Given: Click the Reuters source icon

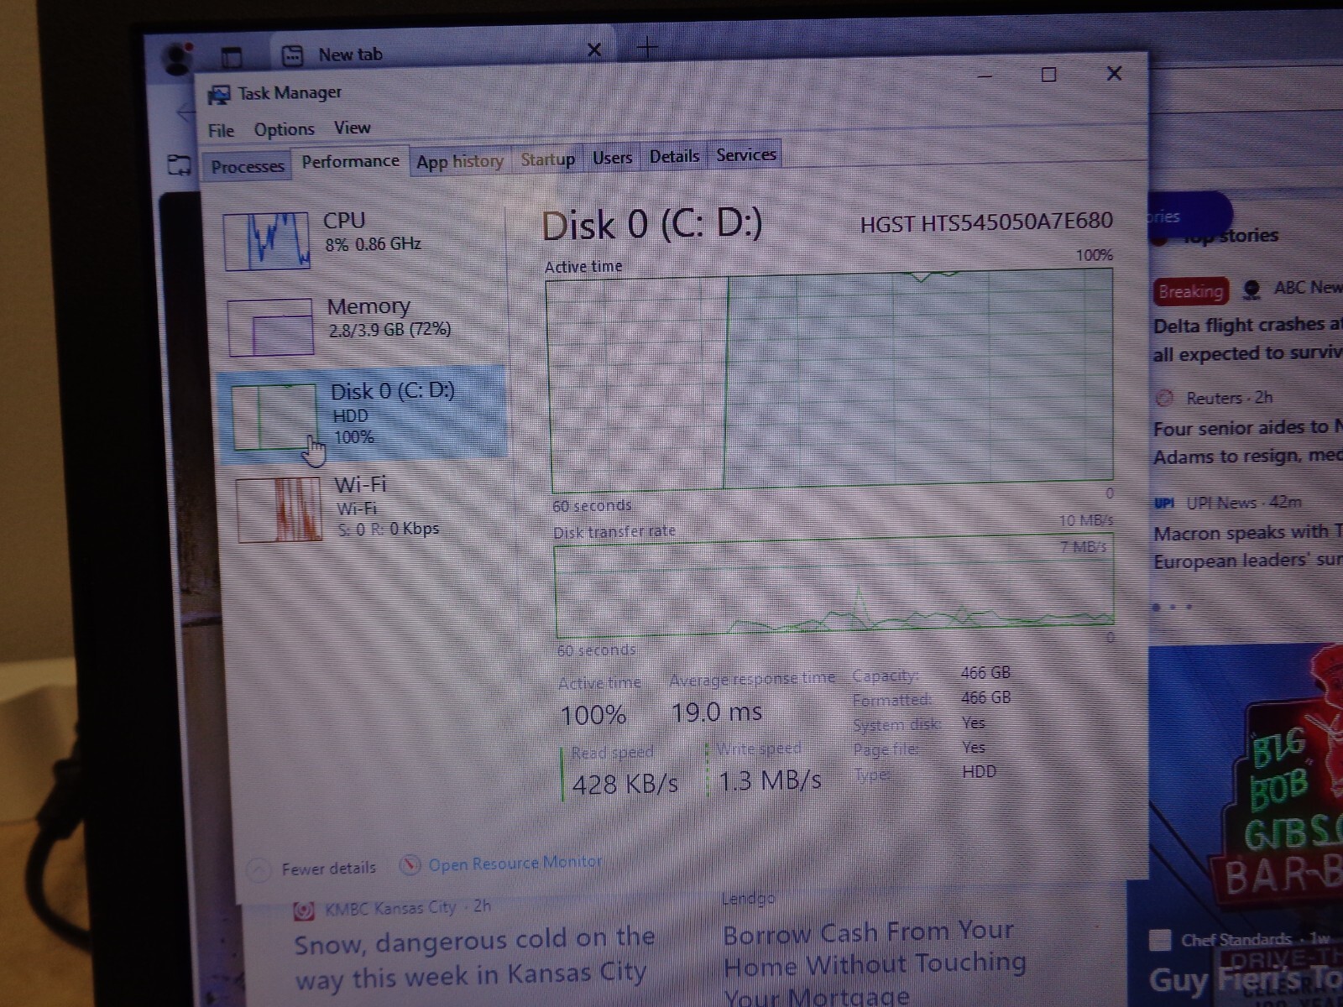Looking at the screenshot, I should coord(1165,398).
